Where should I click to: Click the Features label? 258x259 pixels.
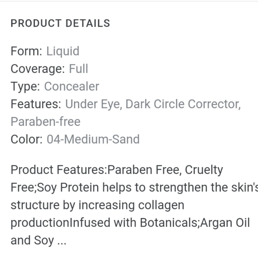[36, 104]
